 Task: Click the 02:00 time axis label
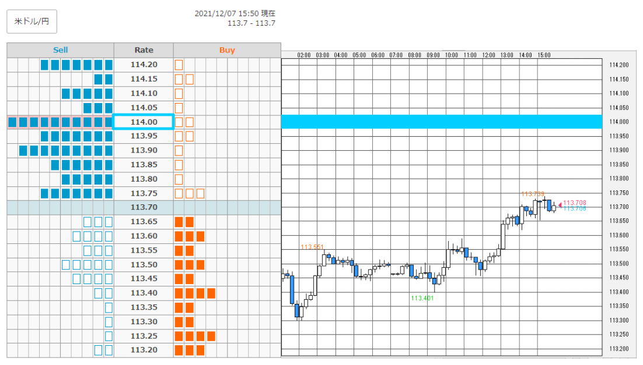point(304,55)
